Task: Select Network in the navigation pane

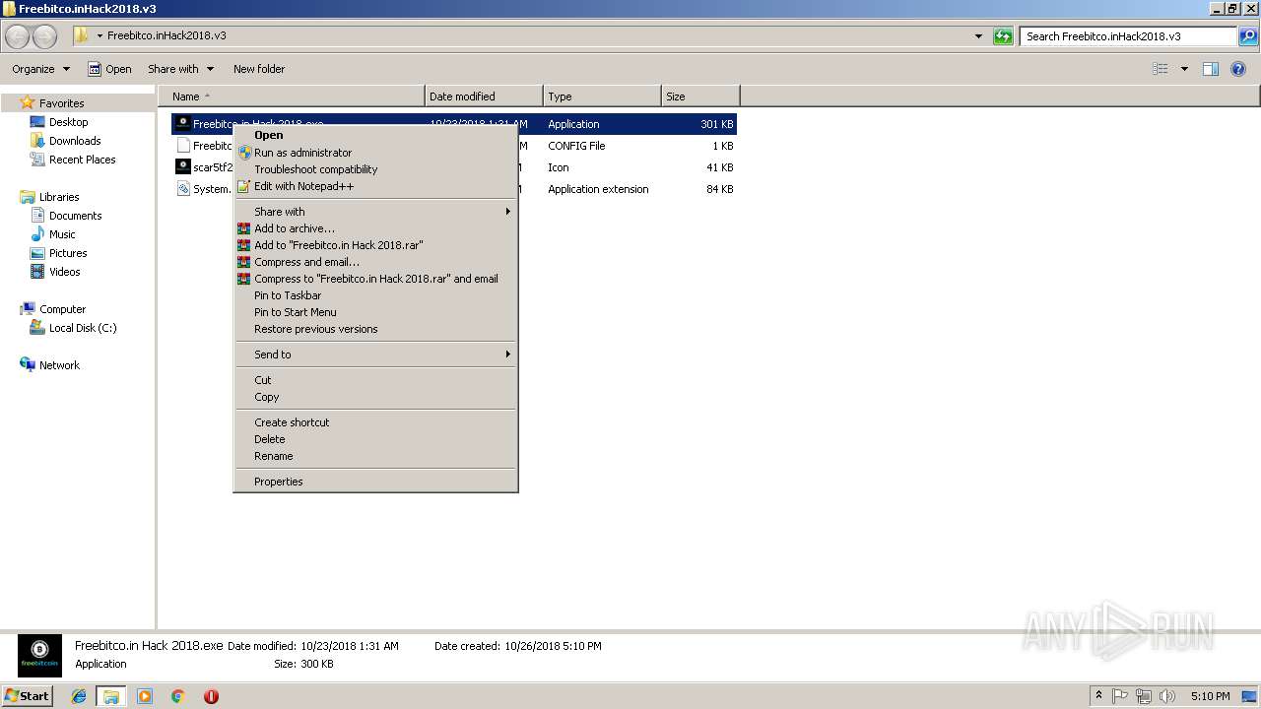Action: point(49,365)
